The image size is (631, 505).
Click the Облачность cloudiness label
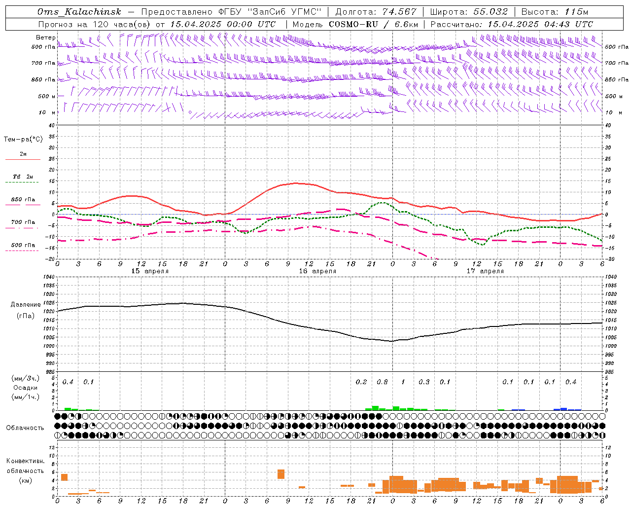25,428
